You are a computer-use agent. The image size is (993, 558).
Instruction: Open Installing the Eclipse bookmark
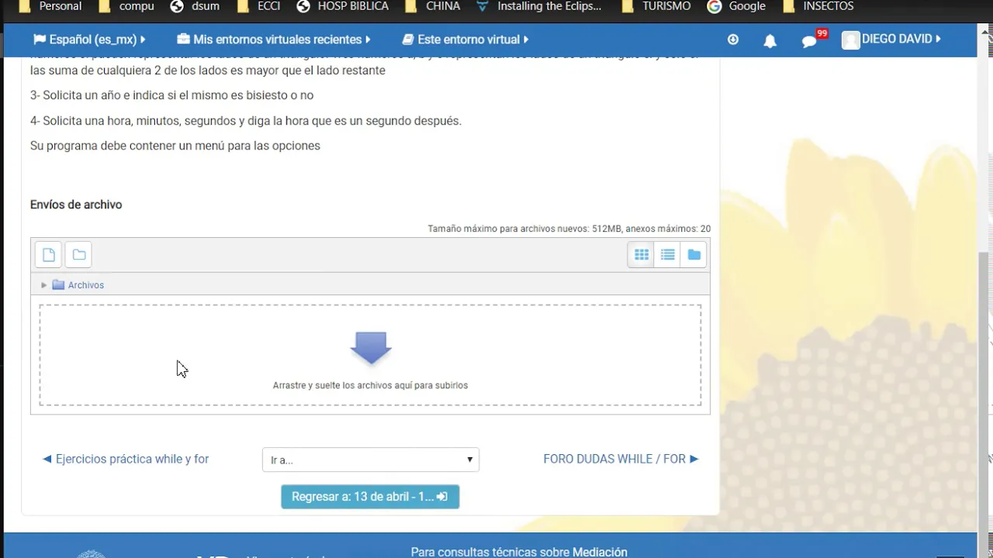(539, 6)
